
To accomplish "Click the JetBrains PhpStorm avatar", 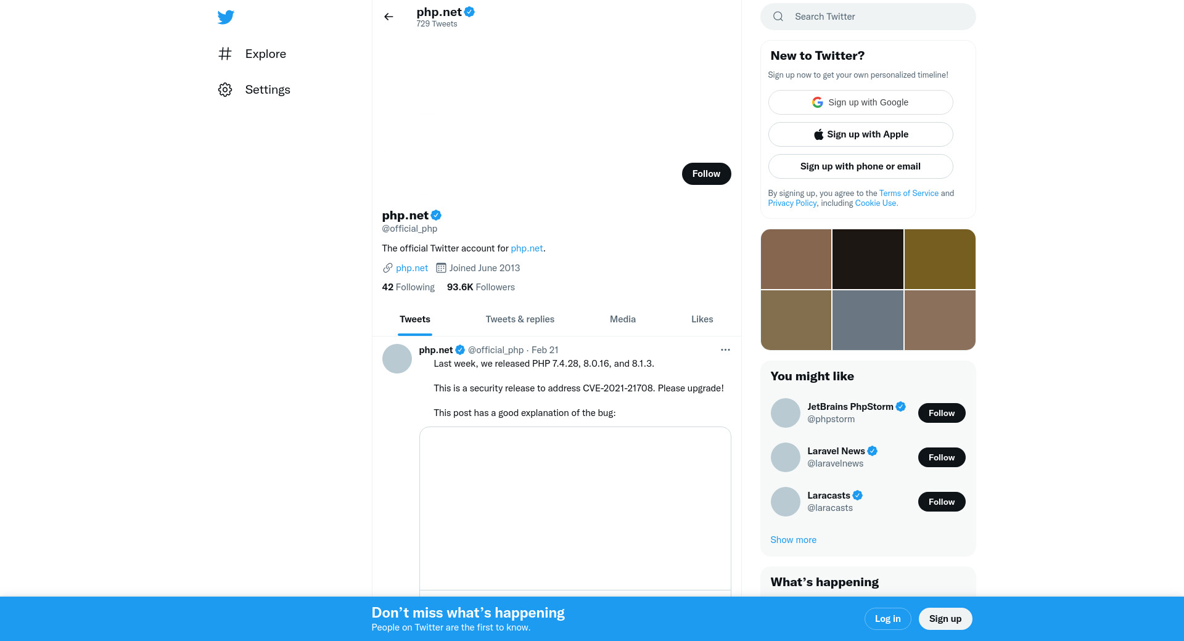I will 786,413.
